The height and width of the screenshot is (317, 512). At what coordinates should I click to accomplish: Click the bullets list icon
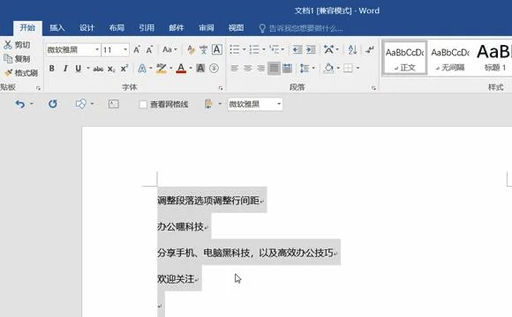(235, 49)
